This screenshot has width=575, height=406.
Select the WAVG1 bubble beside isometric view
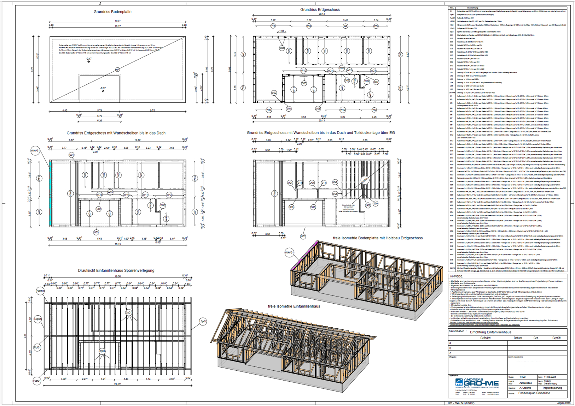[x=289, y=252]
